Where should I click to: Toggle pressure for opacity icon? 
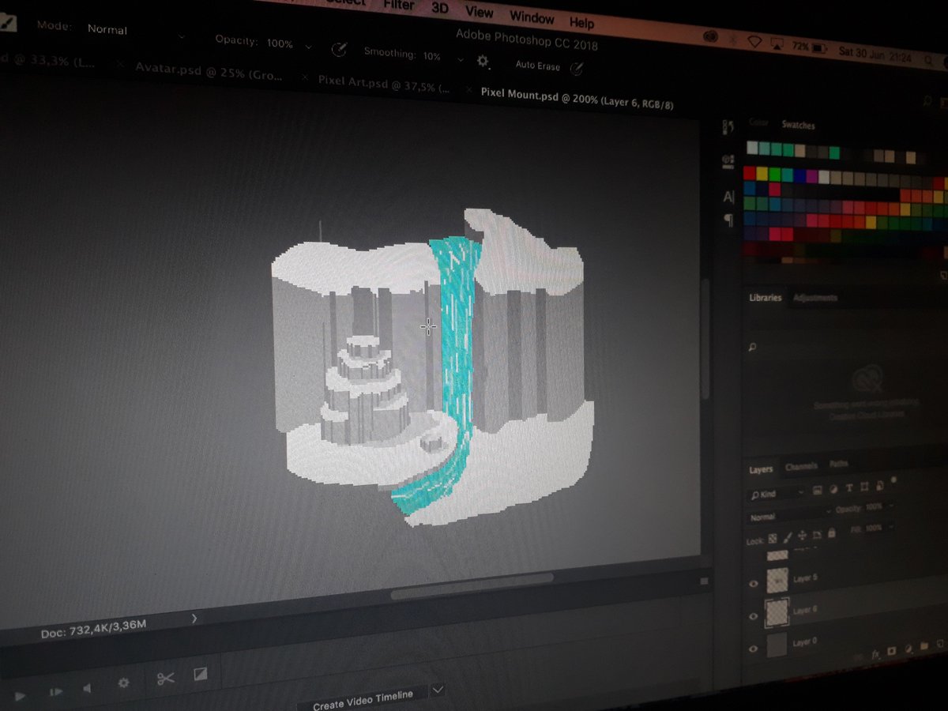pyautogui.click(x=339, y=50)
